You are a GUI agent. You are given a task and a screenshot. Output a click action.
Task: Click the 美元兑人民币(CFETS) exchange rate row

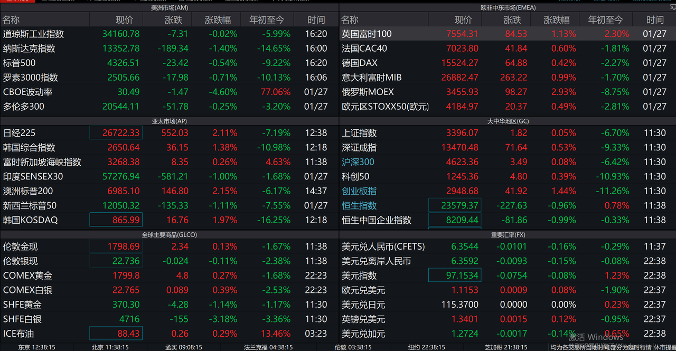[x=383, y=246]
